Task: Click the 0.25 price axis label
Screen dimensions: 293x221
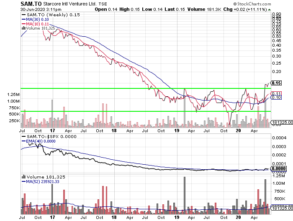Action: (x=277, y=63)
